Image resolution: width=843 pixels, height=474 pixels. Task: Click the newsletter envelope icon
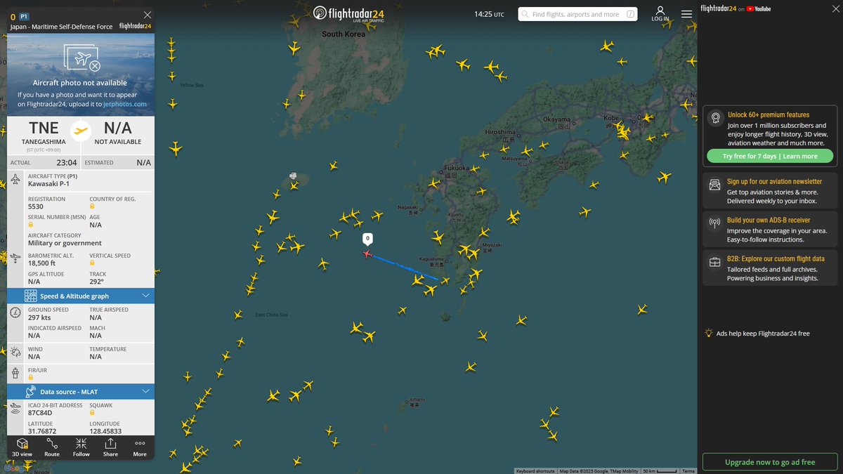[715, 185]
